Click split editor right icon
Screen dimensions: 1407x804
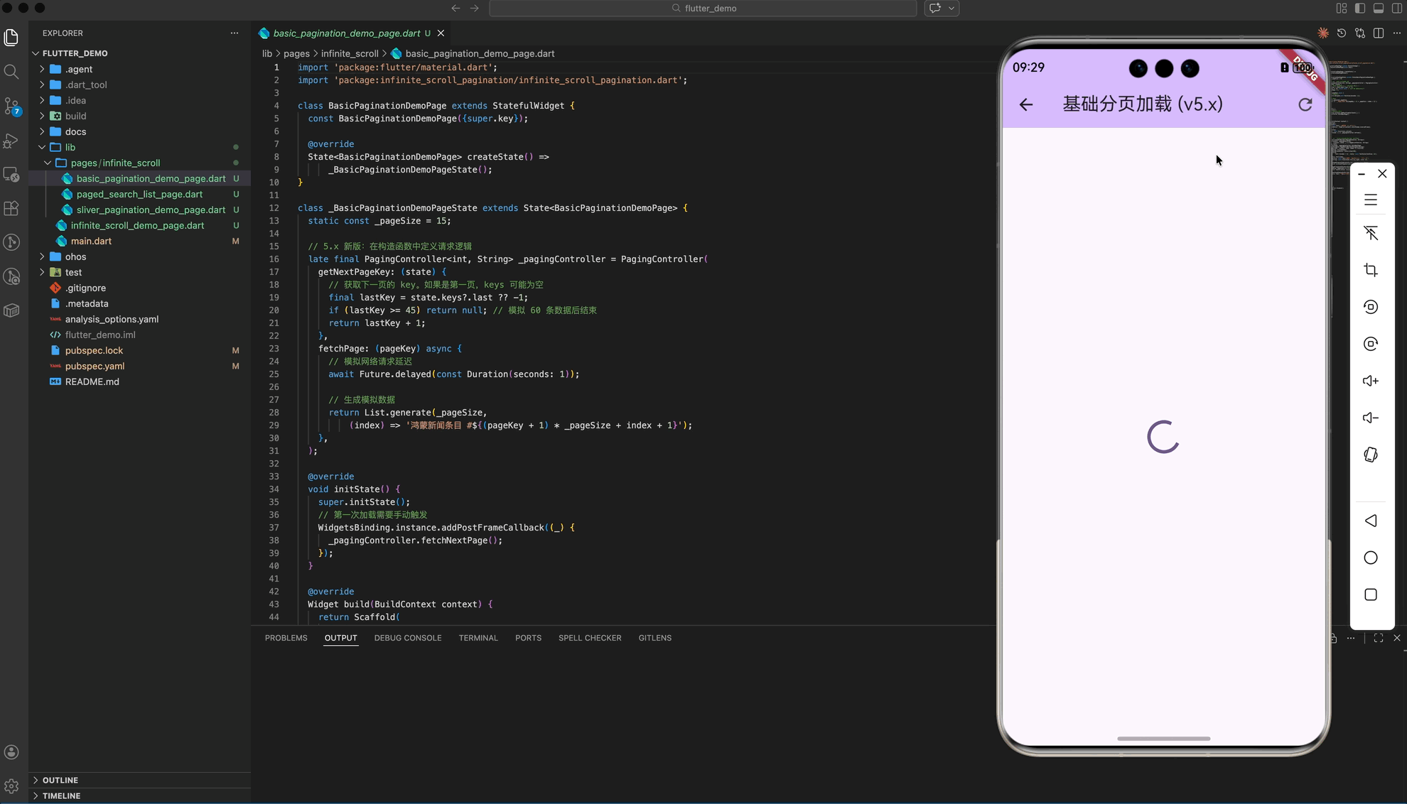tap(1379, 33)
